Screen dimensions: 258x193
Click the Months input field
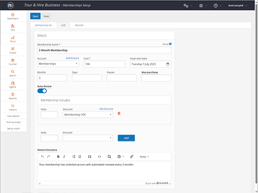52,78
